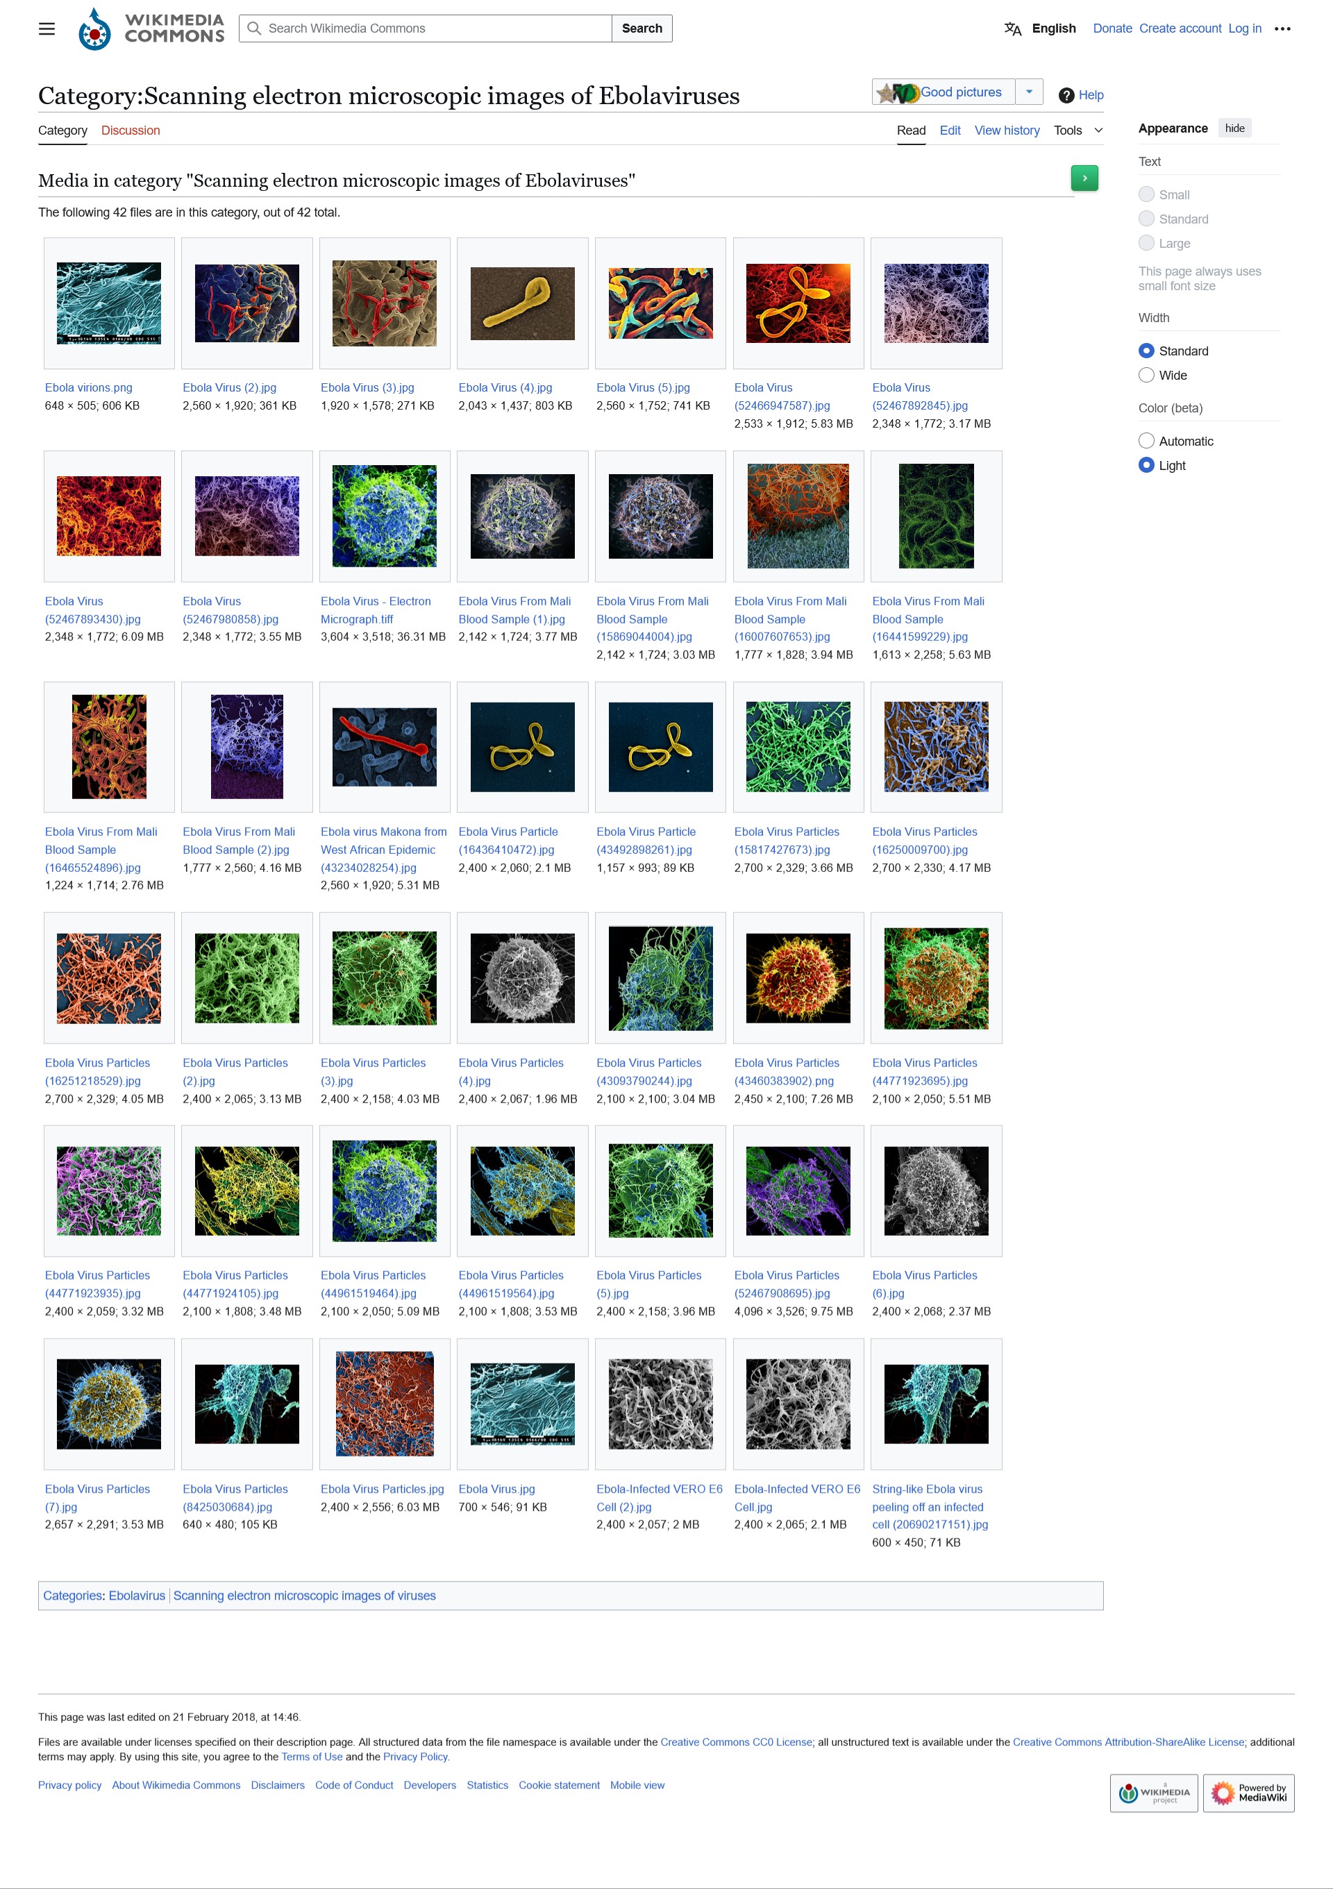Screen dimensions: 1333x1889
Task: Switch to the Discussion tab
Action: pos(131,131)
